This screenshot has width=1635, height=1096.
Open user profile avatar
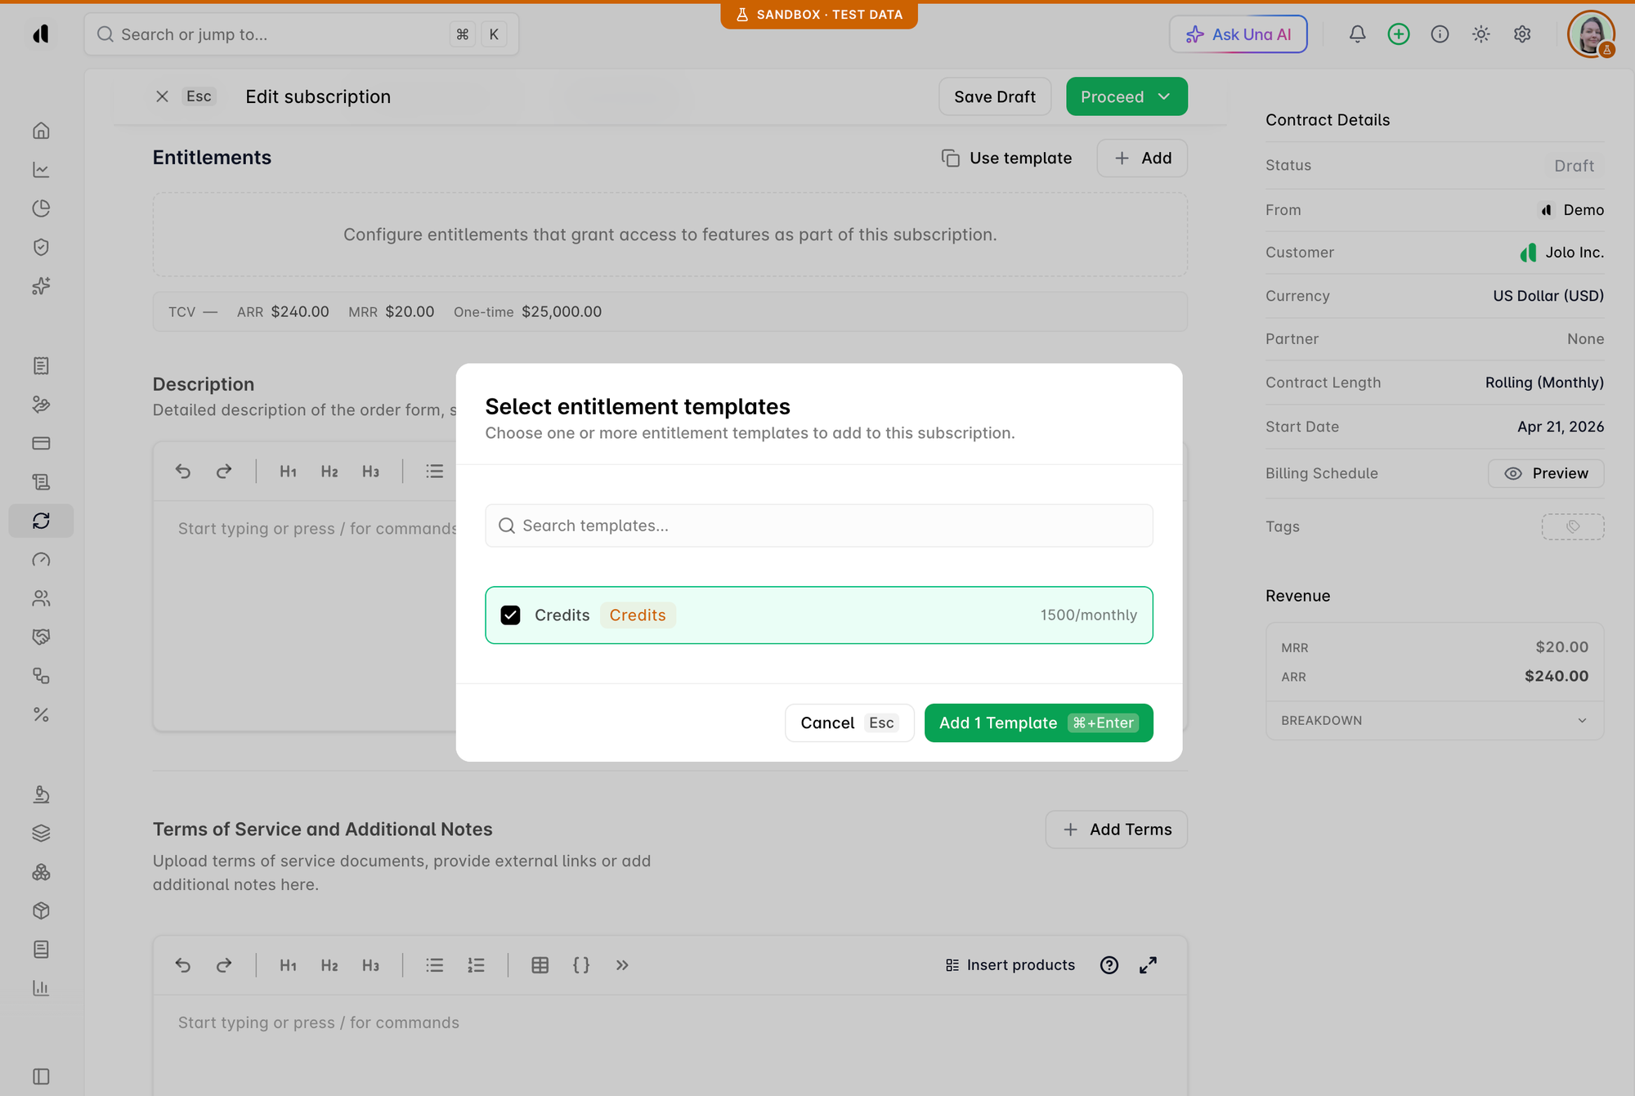[x=1590, y=34]
